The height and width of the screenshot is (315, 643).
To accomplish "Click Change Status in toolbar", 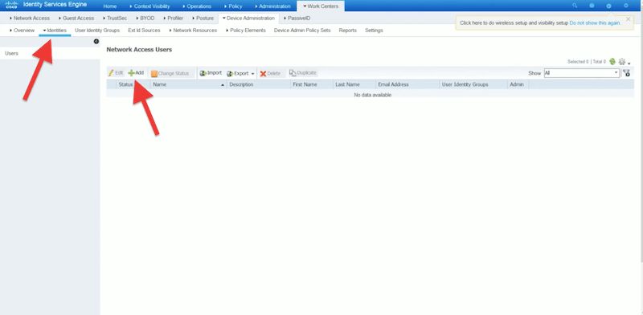I will (170, 73).
